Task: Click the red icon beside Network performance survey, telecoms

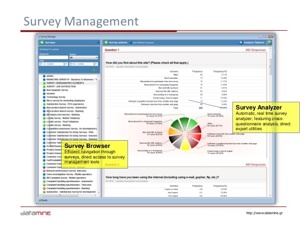Action: (x=44, y=171)
